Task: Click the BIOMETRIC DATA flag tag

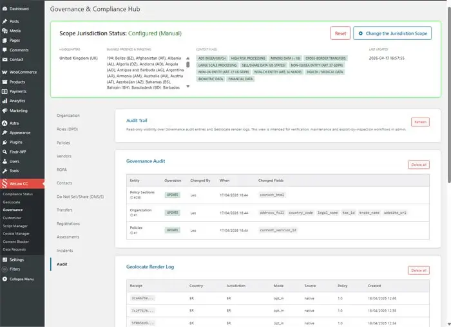Action: 211,79
